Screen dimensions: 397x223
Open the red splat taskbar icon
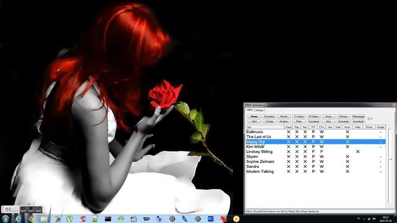click(x=223, y=219)
